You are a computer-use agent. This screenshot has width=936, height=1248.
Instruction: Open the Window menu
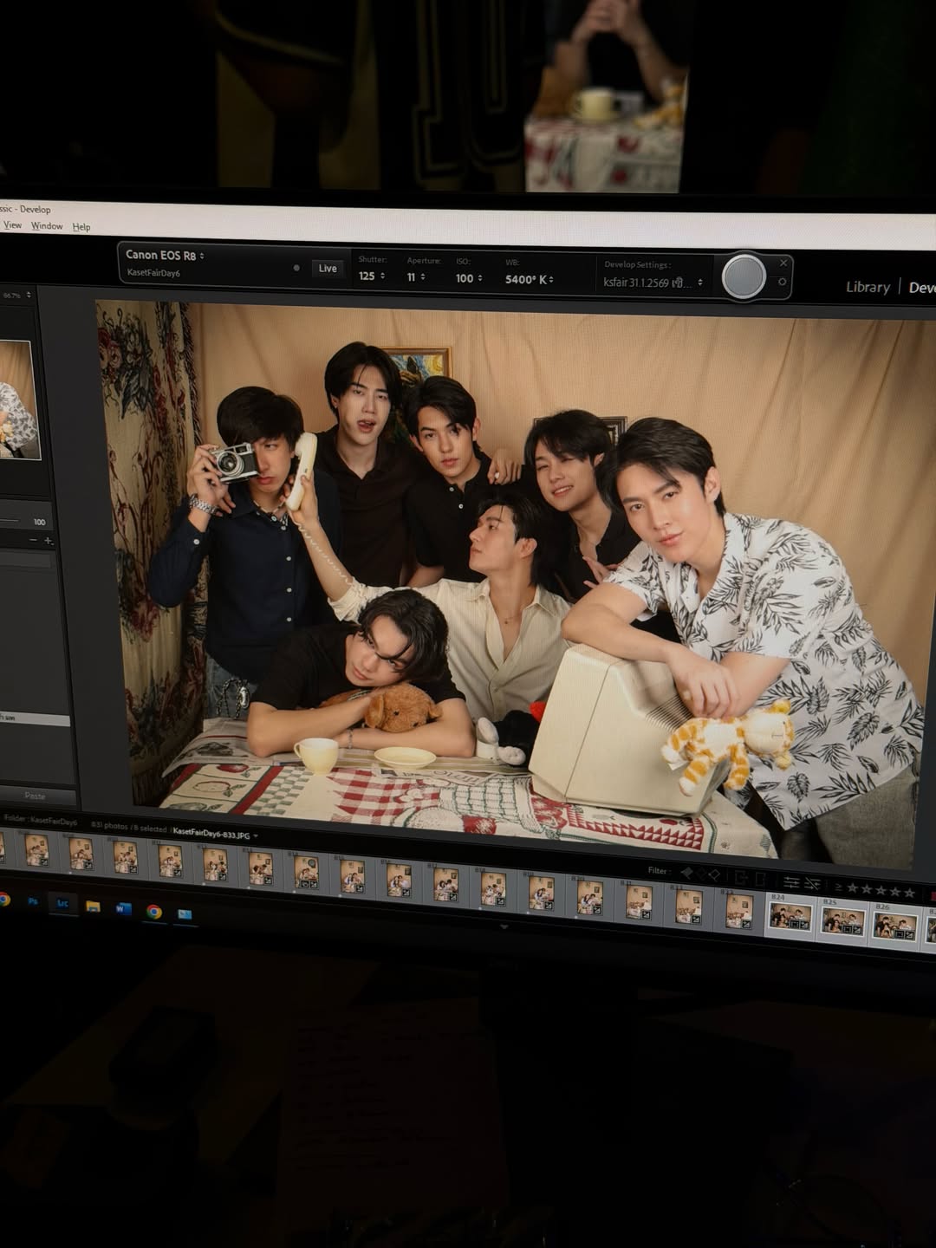47,225
